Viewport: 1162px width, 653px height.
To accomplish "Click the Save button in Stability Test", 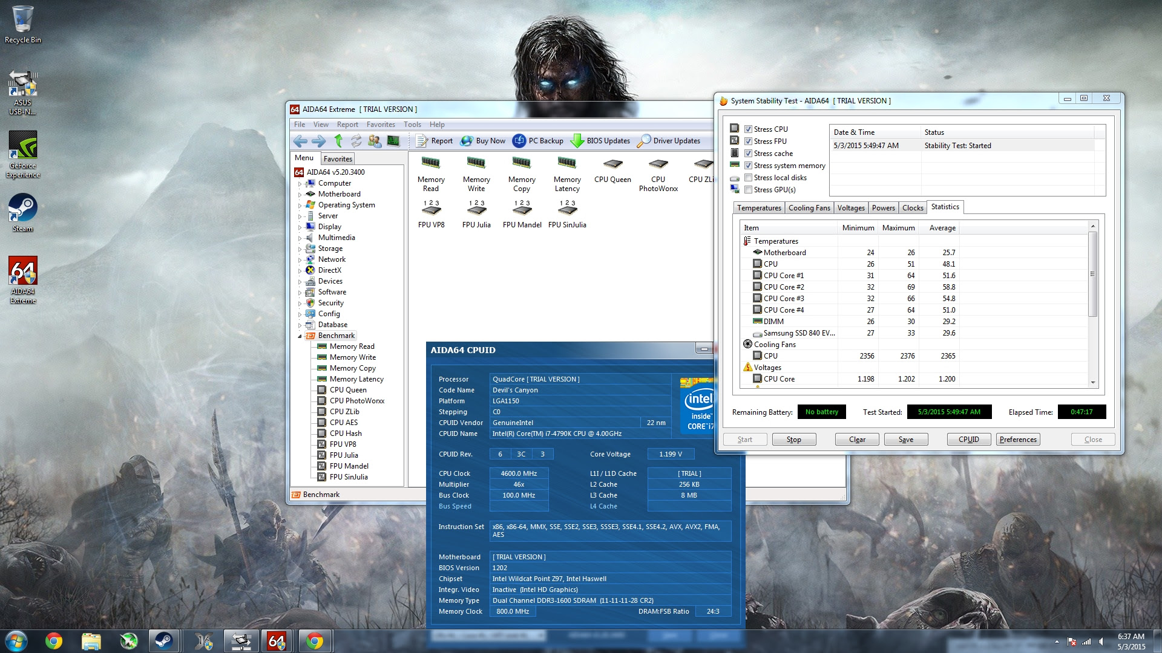I will click(x=906, y=440).
